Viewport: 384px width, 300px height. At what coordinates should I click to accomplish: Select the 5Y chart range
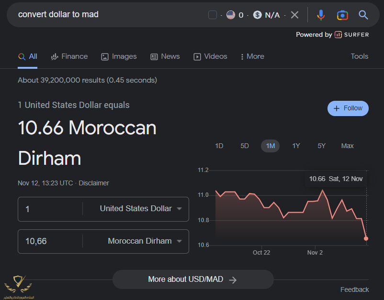click(x=322, y=146)
